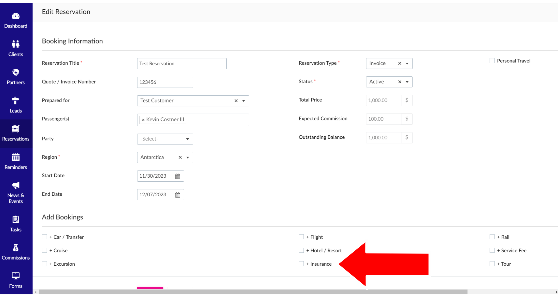The height and width of the screenshot is (297, 558).
Task: Tick the + Cruise checkbox
Action: click(45, 250)
